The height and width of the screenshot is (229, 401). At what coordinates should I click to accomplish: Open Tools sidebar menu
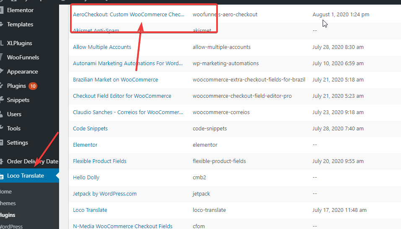(x=13, y=129)
